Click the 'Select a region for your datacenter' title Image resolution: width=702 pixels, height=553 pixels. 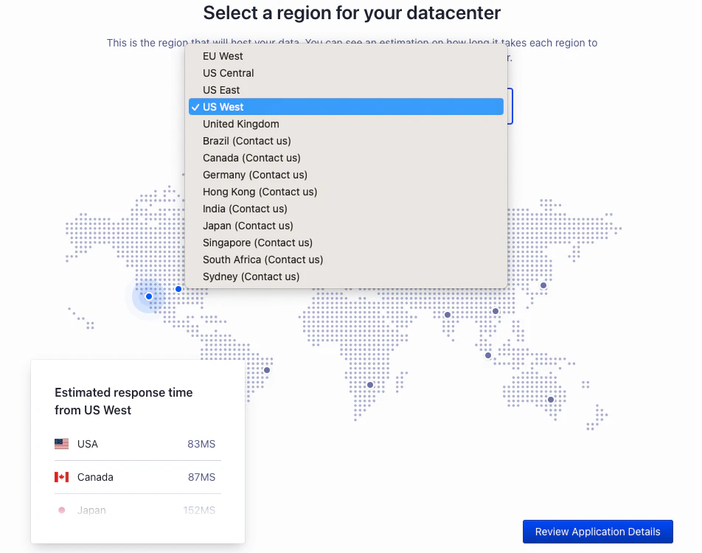352,13
